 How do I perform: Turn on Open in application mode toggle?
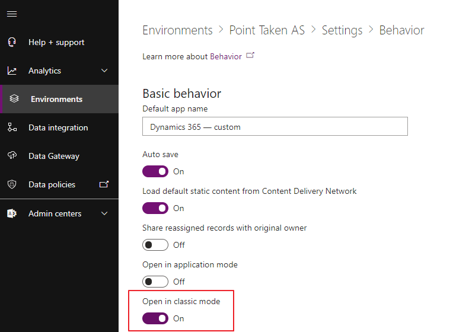(x=155, y=282)
